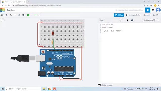Open Chrome tab search dropdown
The width and height of the screenshot is (161, 91).
click(x=144, y=2)
